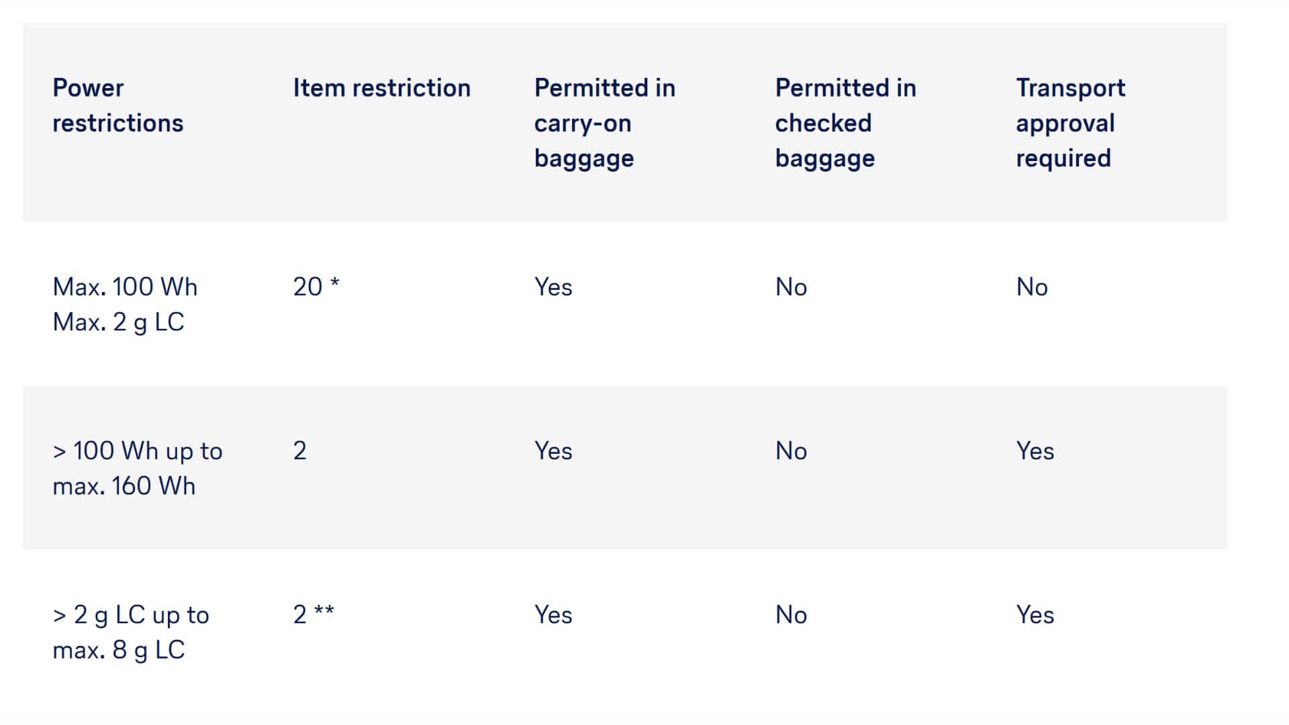Click '> 2 g LC up to max. 8 g LC' cell

point(130,632)
